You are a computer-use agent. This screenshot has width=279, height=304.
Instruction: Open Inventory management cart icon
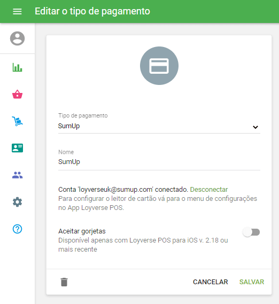pos(17,121)
